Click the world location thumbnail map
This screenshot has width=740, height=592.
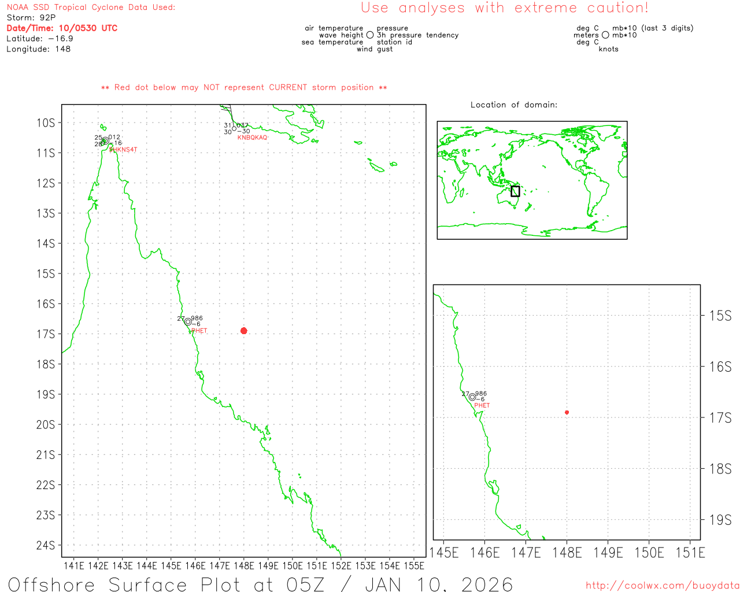[x=532, y=180]
